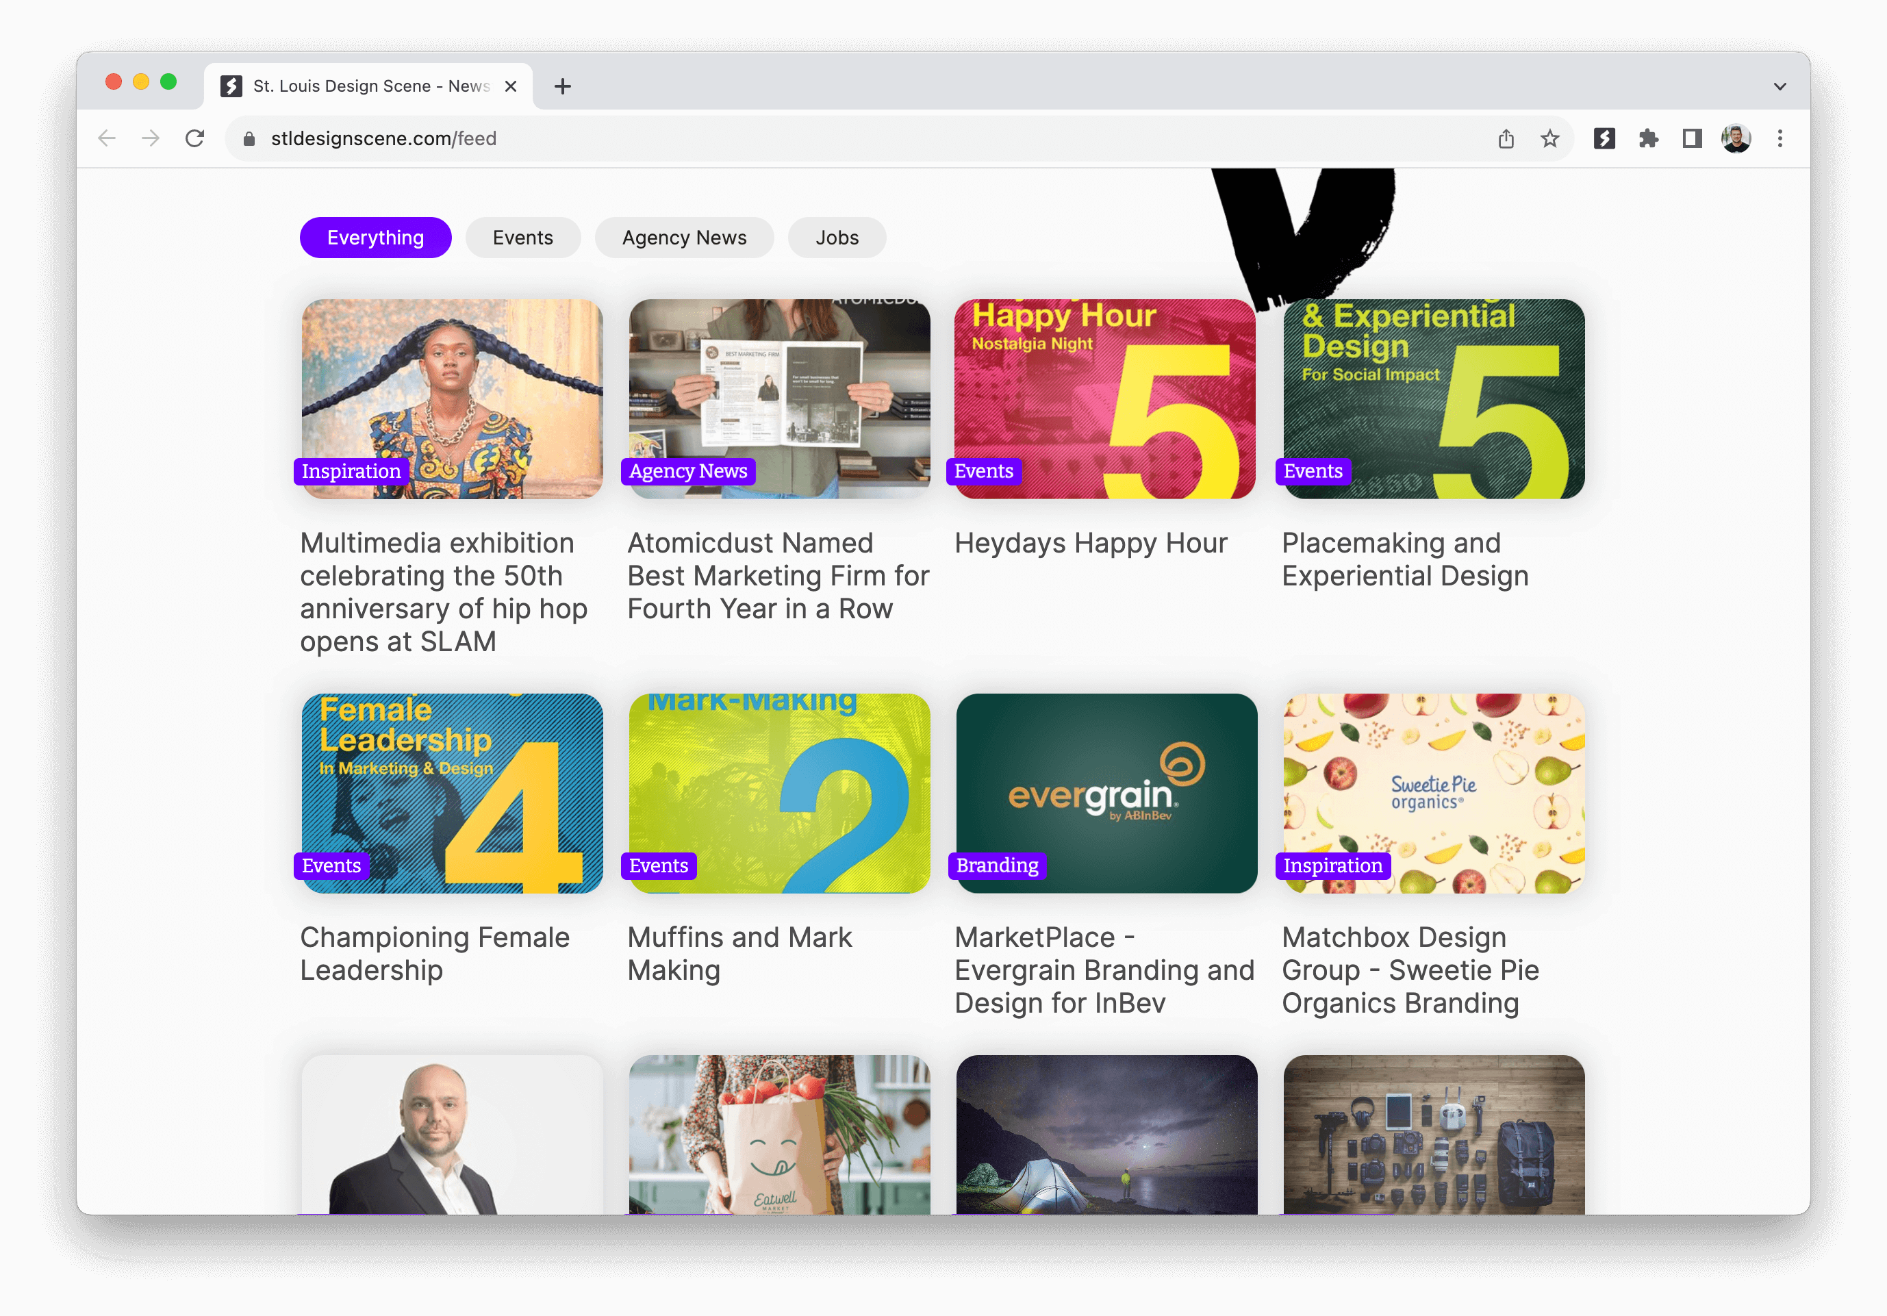The image size is (1887, 1316).
Task: Open the night tent camping thumbnail
Action: (x=1106, y=1135)
